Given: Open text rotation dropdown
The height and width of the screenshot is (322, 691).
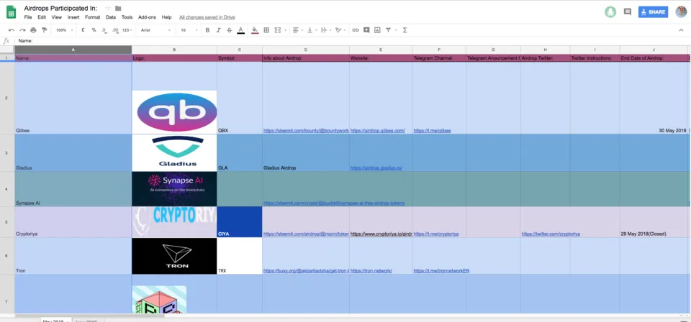Looking at the screenshot, I should point(340,30).
